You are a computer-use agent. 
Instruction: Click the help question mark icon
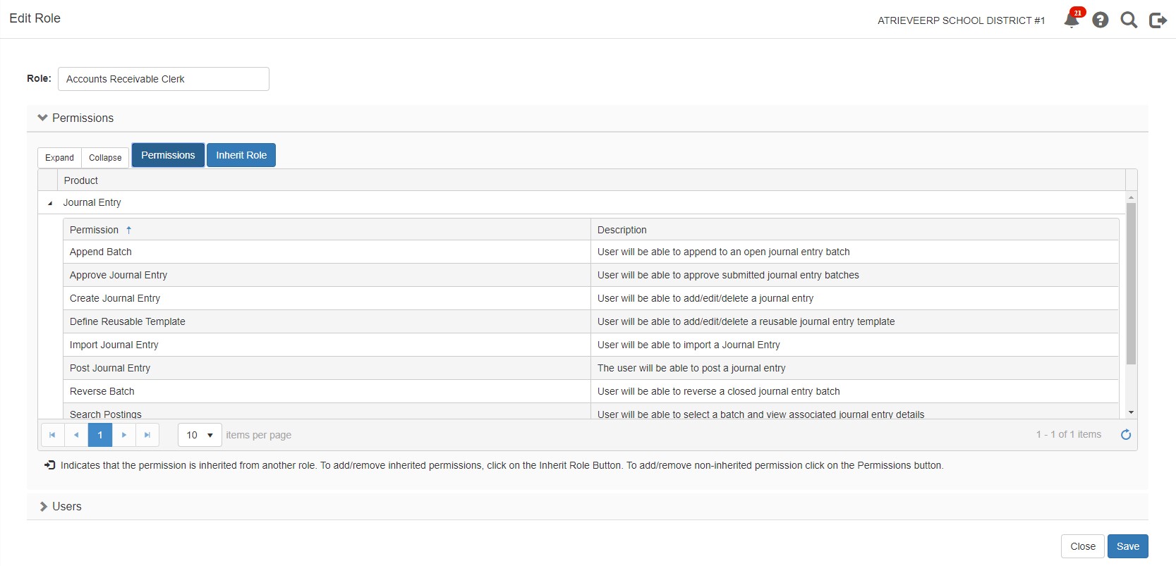coord(1100,20)
